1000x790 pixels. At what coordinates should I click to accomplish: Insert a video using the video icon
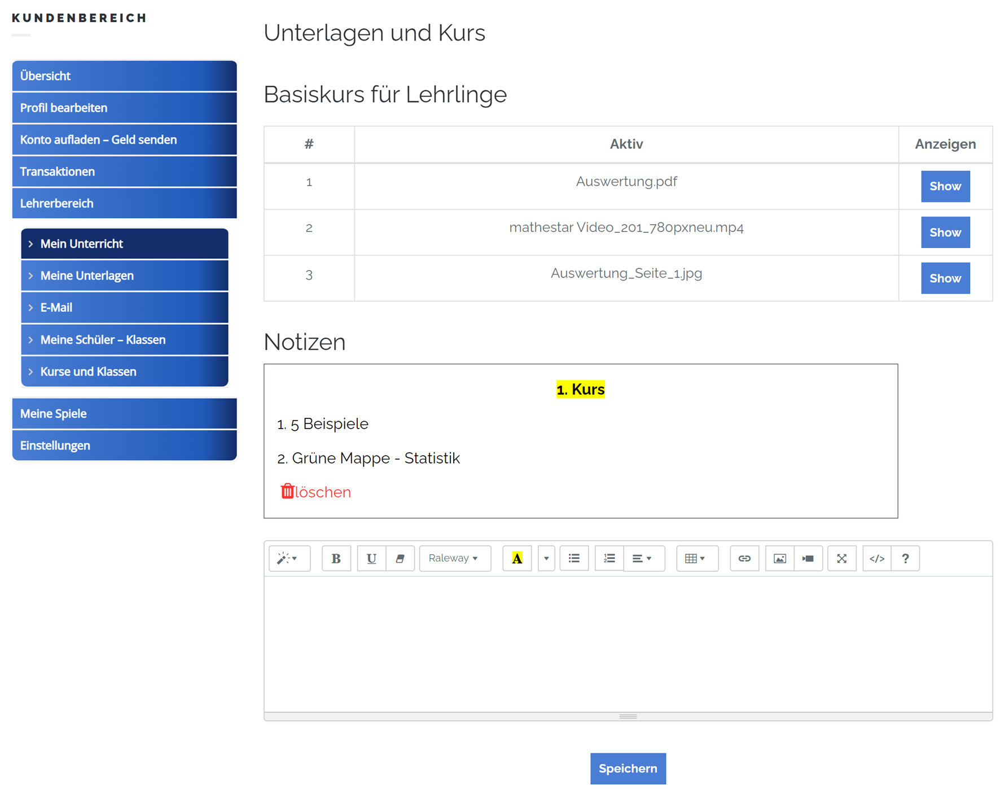coord(808,558)
